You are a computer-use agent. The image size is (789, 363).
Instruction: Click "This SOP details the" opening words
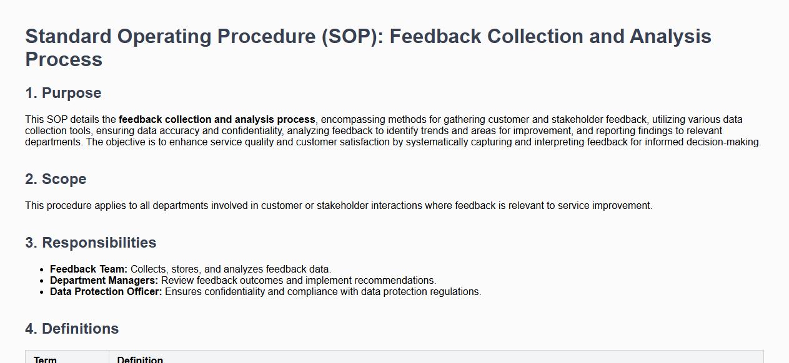(71, 119)
